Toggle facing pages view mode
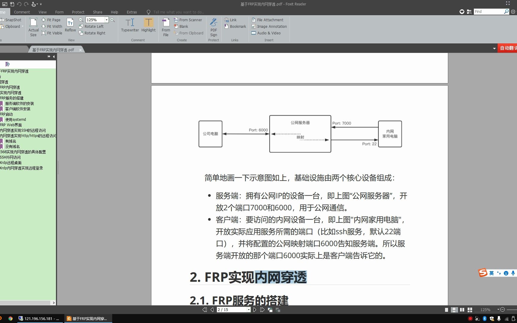Viewport: 517px width, 323px height. 462,310
